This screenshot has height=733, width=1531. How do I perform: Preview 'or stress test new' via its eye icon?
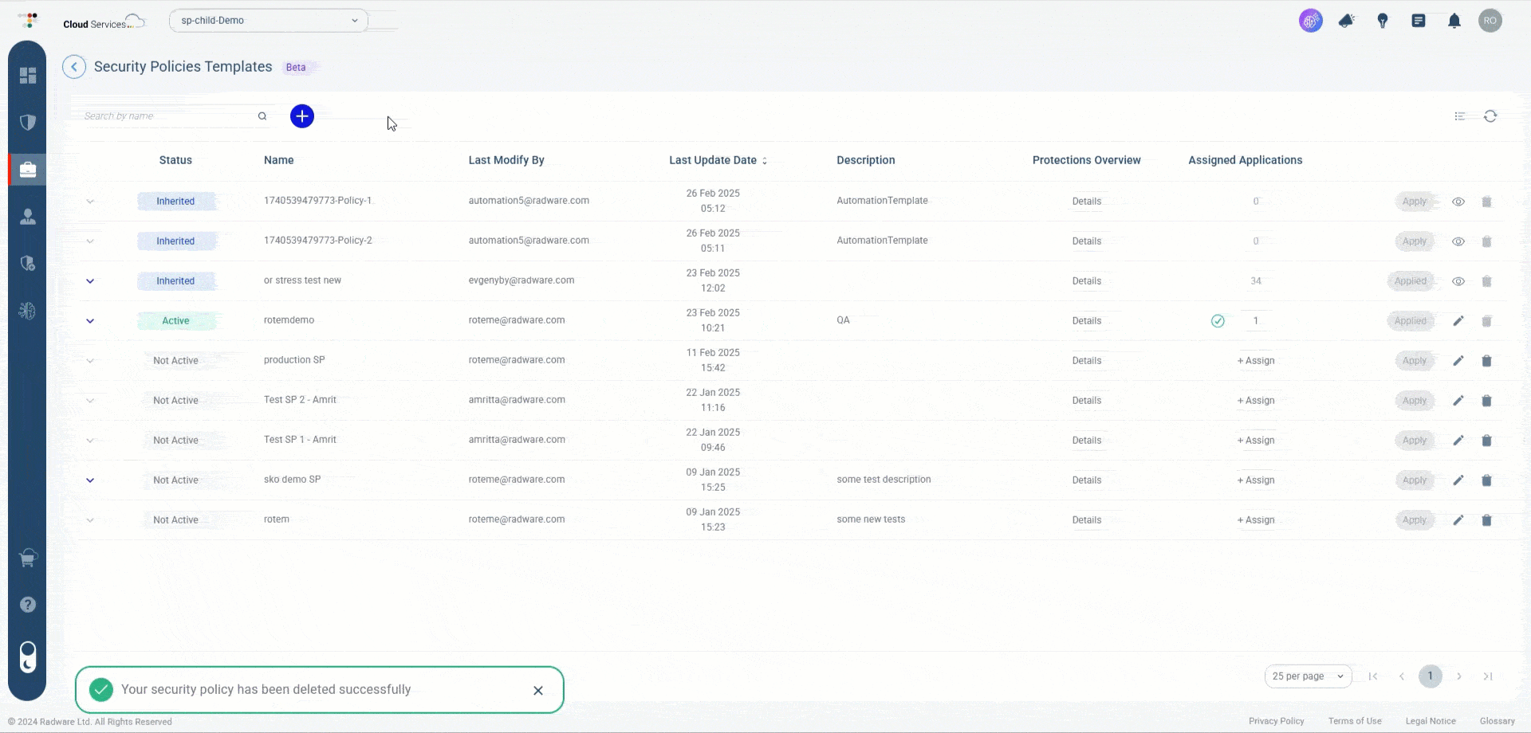(1459, 280)
